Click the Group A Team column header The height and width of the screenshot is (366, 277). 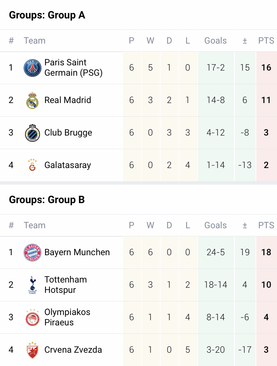coord(34,41)
